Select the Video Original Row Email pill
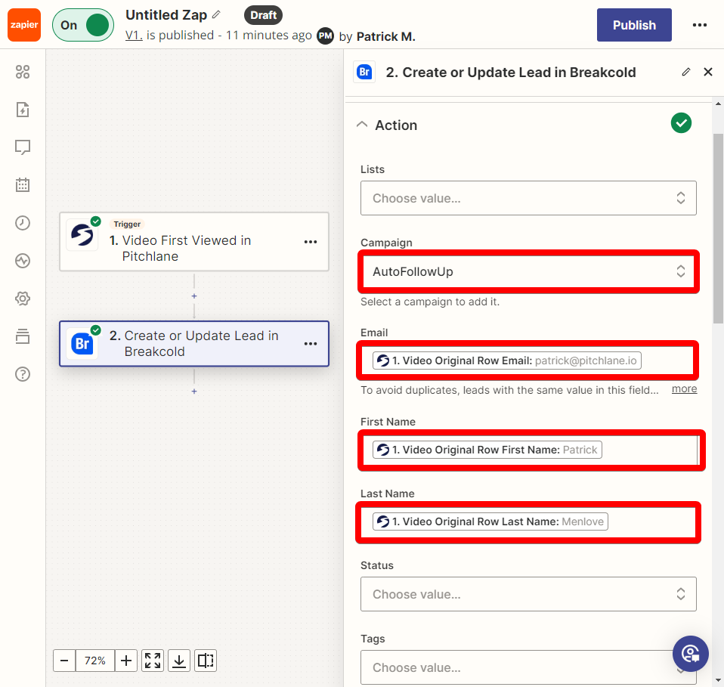The image size is (724, 687). coord(506,361)
